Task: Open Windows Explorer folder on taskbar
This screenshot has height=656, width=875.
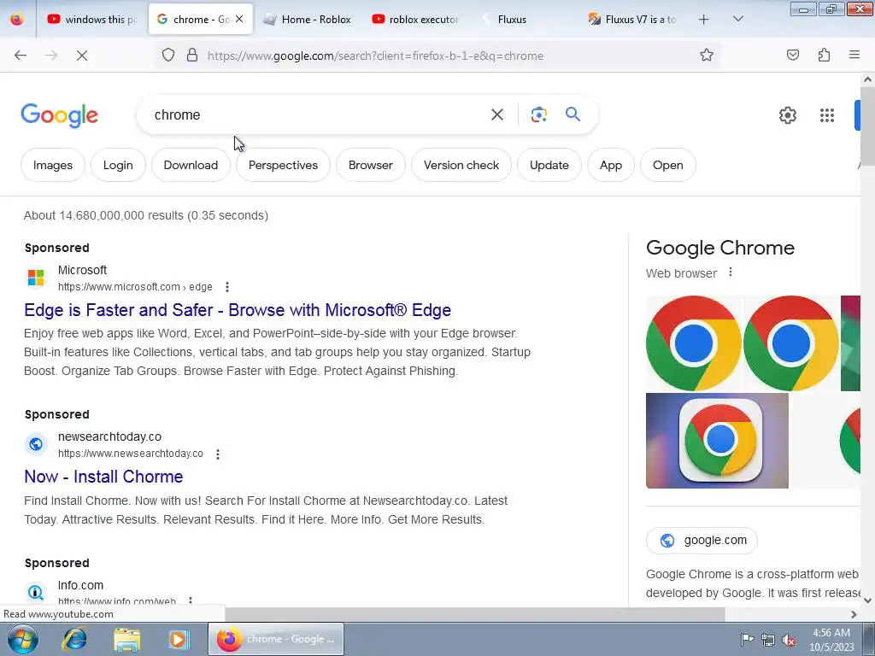Action: pyautogui.click(x=127, y=639)
